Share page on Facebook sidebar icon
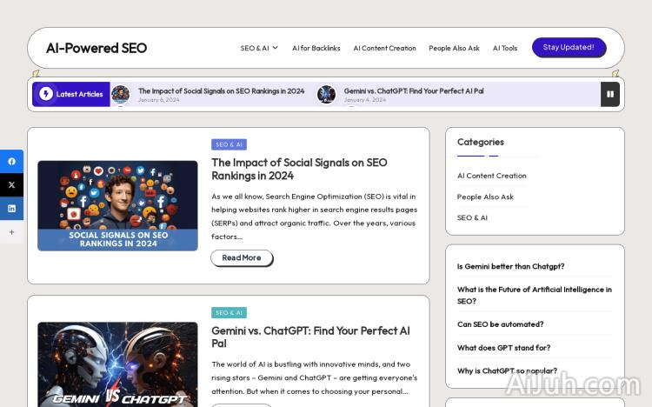Viewport: 652px width, 407px height. point(11,161)
